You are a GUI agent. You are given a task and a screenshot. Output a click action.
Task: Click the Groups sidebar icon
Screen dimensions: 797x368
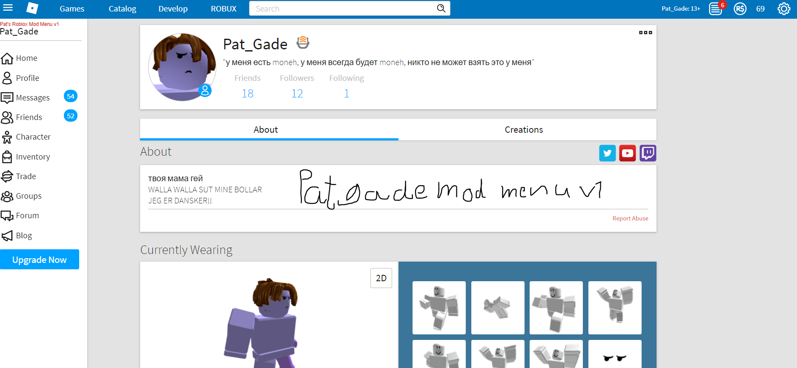7,196
